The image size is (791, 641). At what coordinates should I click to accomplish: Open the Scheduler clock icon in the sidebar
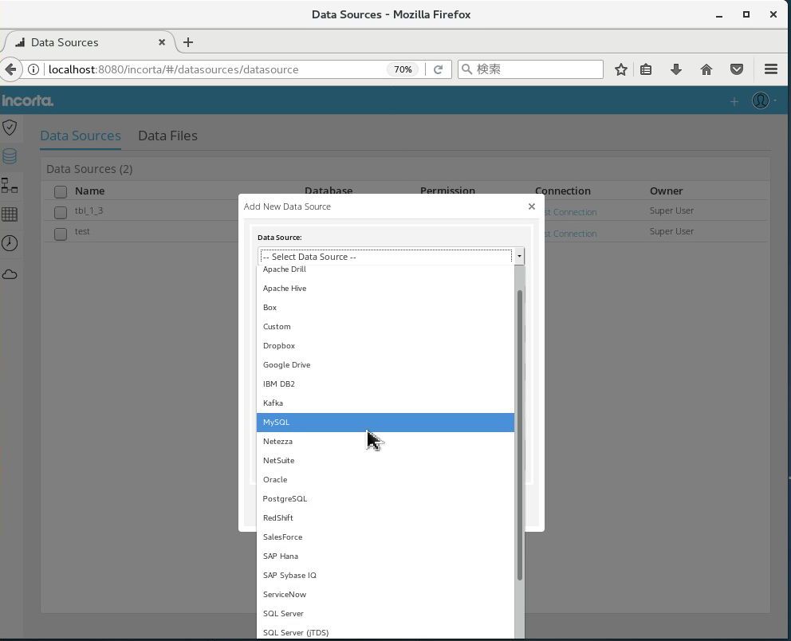pos(10,243)
